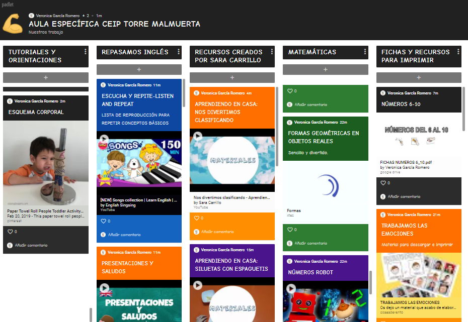Like the Números 6-10 post

383,183
